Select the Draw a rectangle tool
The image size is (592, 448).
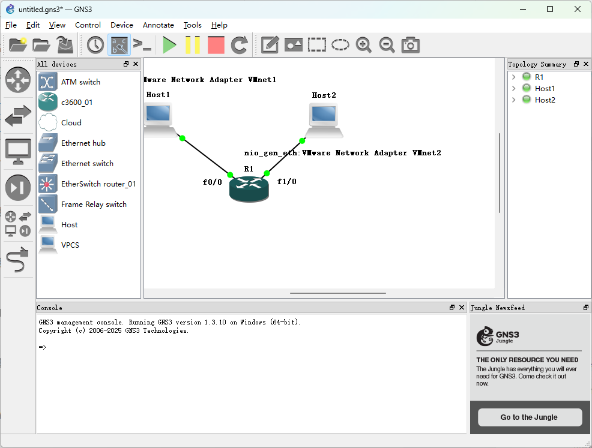pyautogui.click(x=317, y=45)
